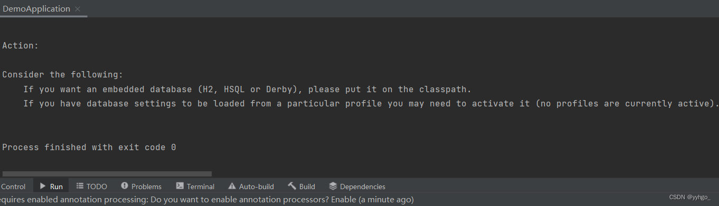Image resolution: width=719 pixels, height=206 pixels.
Task: Place caret on the 'Action:' console line
Action: 21,46
